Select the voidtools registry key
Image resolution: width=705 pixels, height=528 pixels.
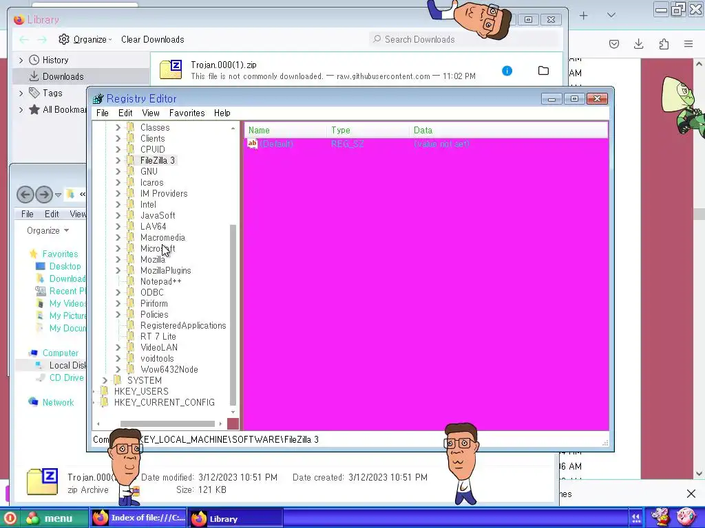point(157,359)
